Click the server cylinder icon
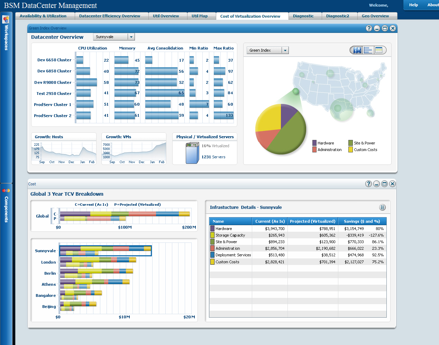Screen dimensions: 439x345 tap(192, 153)
